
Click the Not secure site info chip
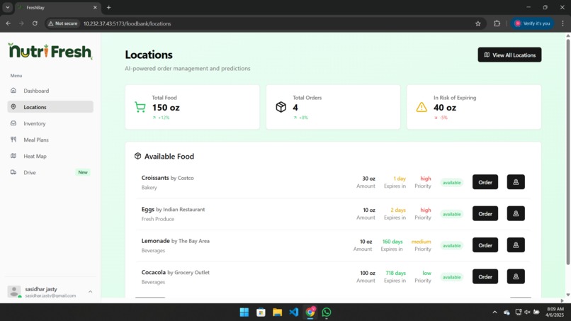pyautogui.click(x=62, y=23)
